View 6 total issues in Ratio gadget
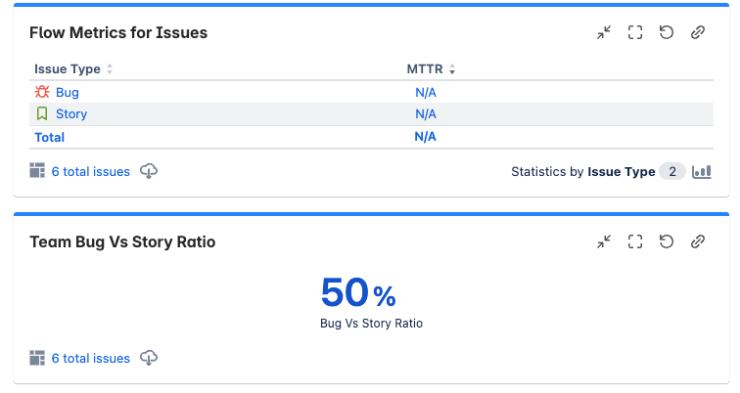Image resolution: width=740 pixels, height=393 pixels. pos(91,358)
